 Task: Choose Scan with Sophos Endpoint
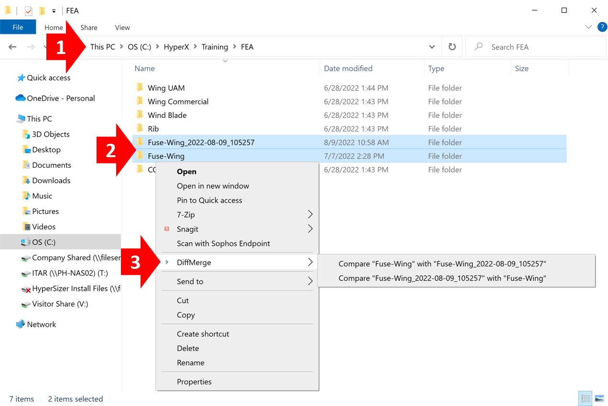(237, 243)
